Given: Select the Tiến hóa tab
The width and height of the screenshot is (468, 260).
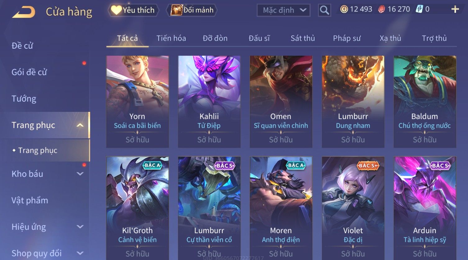Looking at the screenshot, I should click(x=171, y=38).
